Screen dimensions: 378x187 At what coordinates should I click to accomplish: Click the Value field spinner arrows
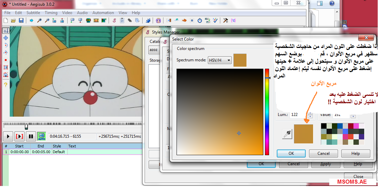click(x=353, y=116)
